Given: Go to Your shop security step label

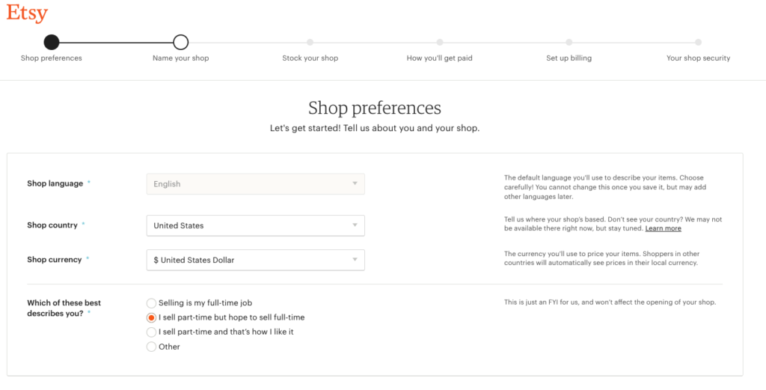Looking at the screenshot, I should 698,58.
